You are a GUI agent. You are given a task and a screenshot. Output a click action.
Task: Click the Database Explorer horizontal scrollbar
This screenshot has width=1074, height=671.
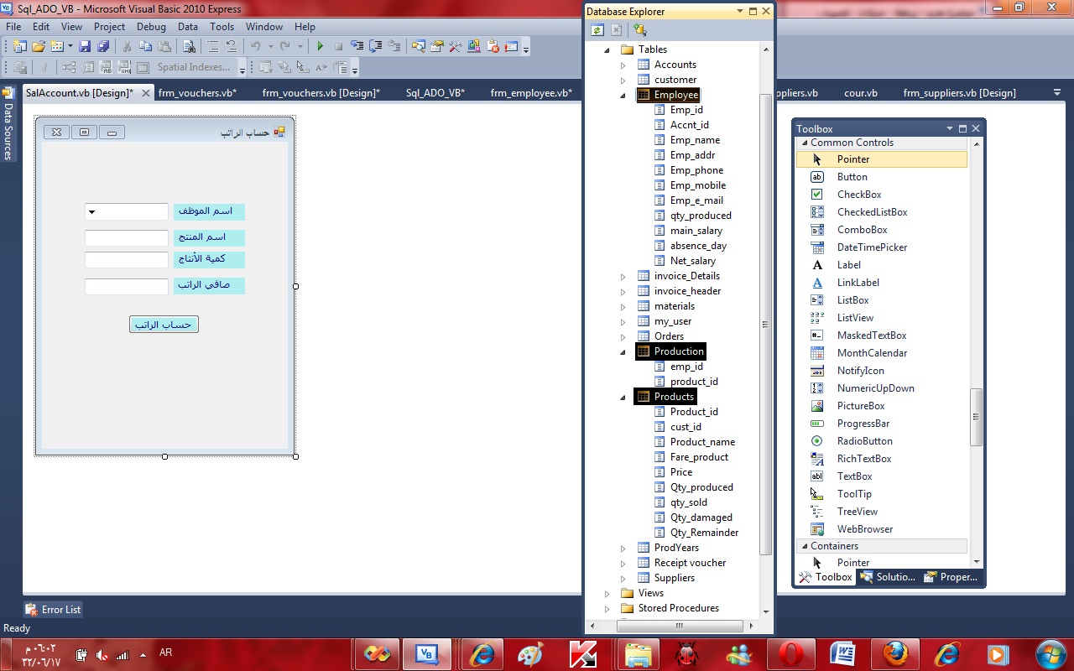point(679,626)
